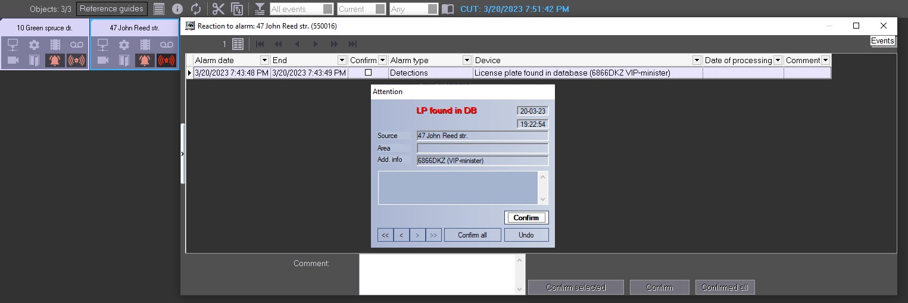Screen dimensions: 908x303
Task: Click film strip icon for 10 Green spruce dr.
Action: (x=55, y=45)
